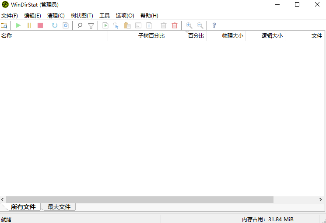Image resolution: width=326 pixels, height=223 pixels.
Task: Sort by the 名称 column header
Action: (54, 36)
